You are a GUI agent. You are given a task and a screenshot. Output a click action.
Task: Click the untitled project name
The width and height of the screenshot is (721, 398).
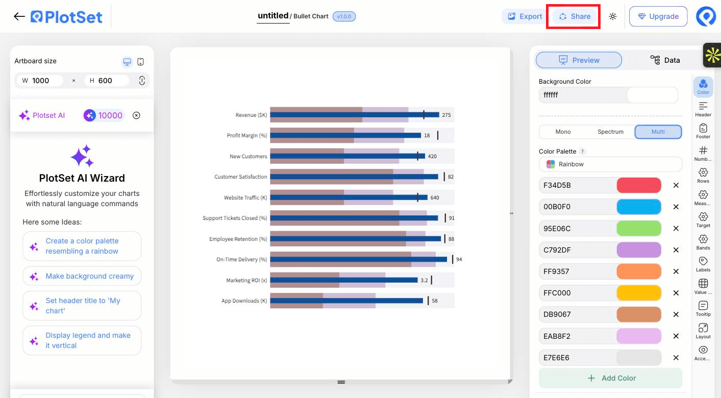(273, 16)
